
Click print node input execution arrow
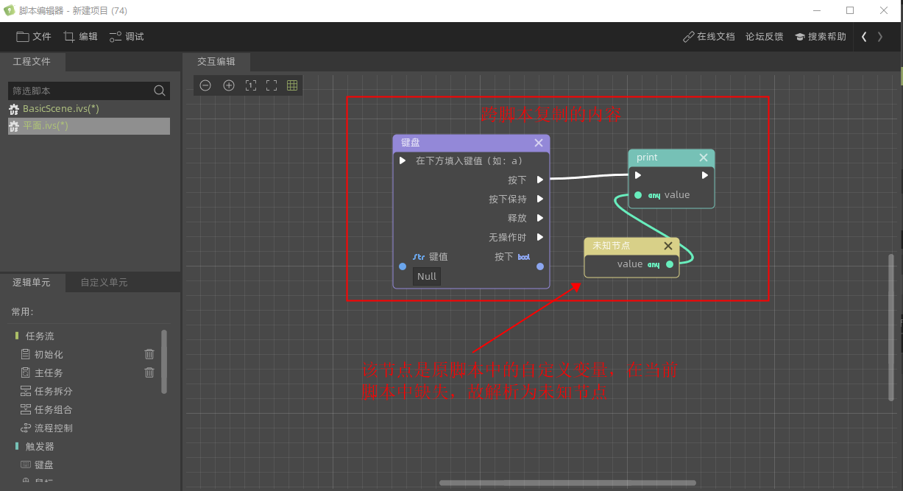[x=638, y=175]
